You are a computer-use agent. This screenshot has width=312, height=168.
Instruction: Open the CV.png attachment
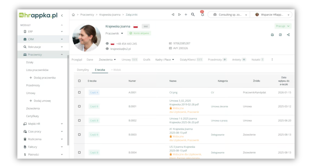[x=173, y=92]
